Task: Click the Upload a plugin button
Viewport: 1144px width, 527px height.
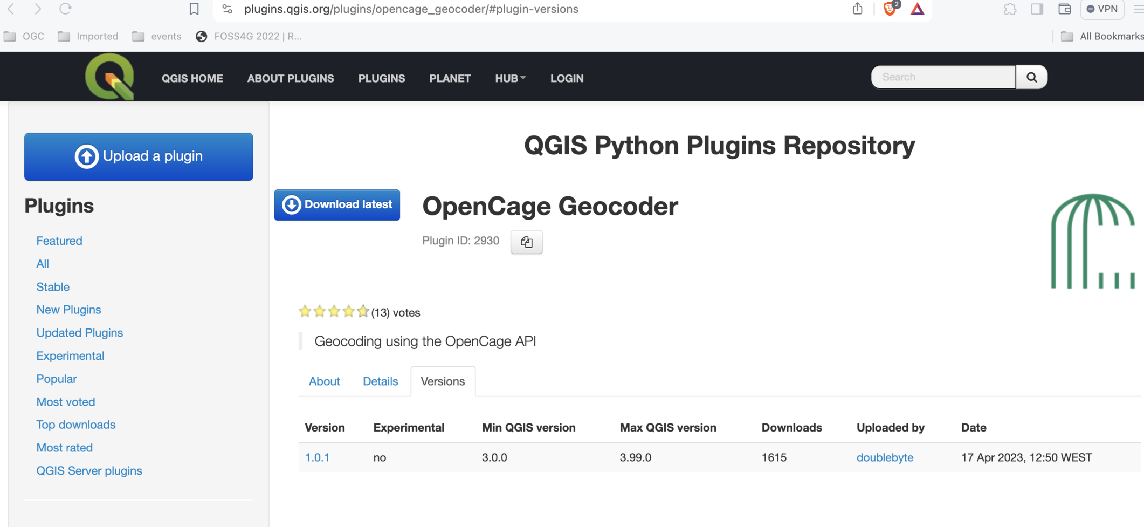Action: tap(139, 156)
